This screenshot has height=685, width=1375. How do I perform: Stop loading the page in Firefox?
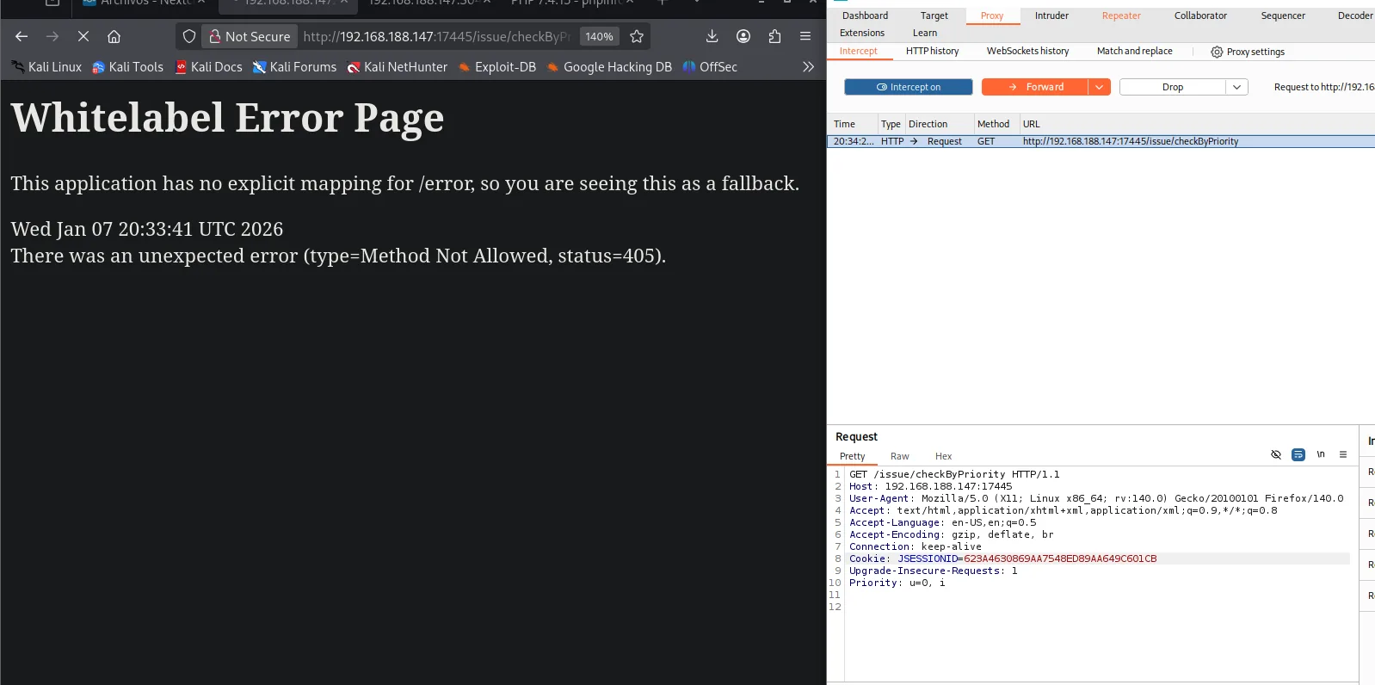83,36
